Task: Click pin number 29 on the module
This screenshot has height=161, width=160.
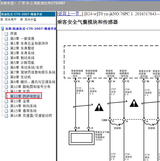Action: [93, 81]
